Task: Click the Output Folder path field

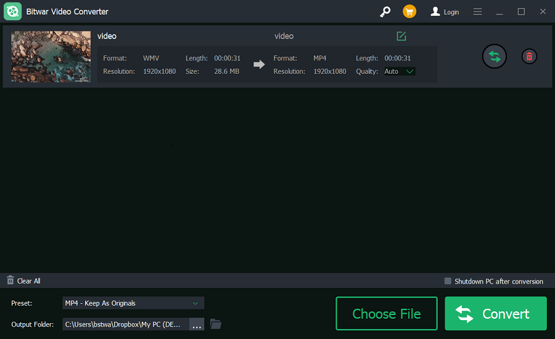Action: point(125,325)
